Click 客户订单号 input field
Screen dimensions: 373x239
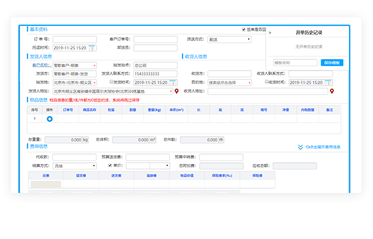tap(155, 39)
